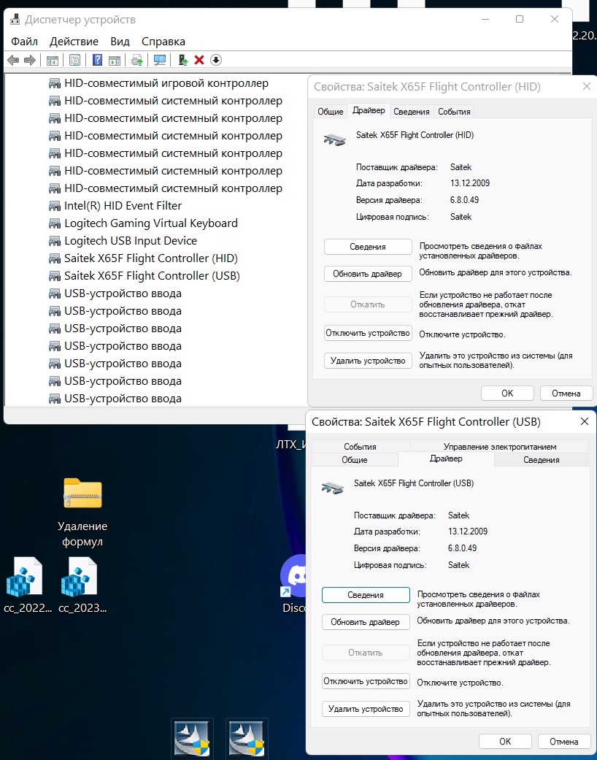Select the Удаление формул zip folder on desktop
This screenshot has height=760, width=597.
tap(82, 513)
